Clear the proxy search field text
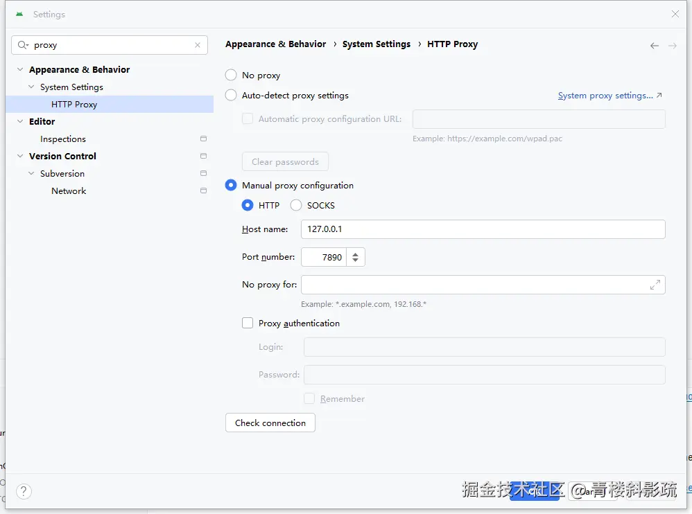The image size is (692, 514). [198, 45]
